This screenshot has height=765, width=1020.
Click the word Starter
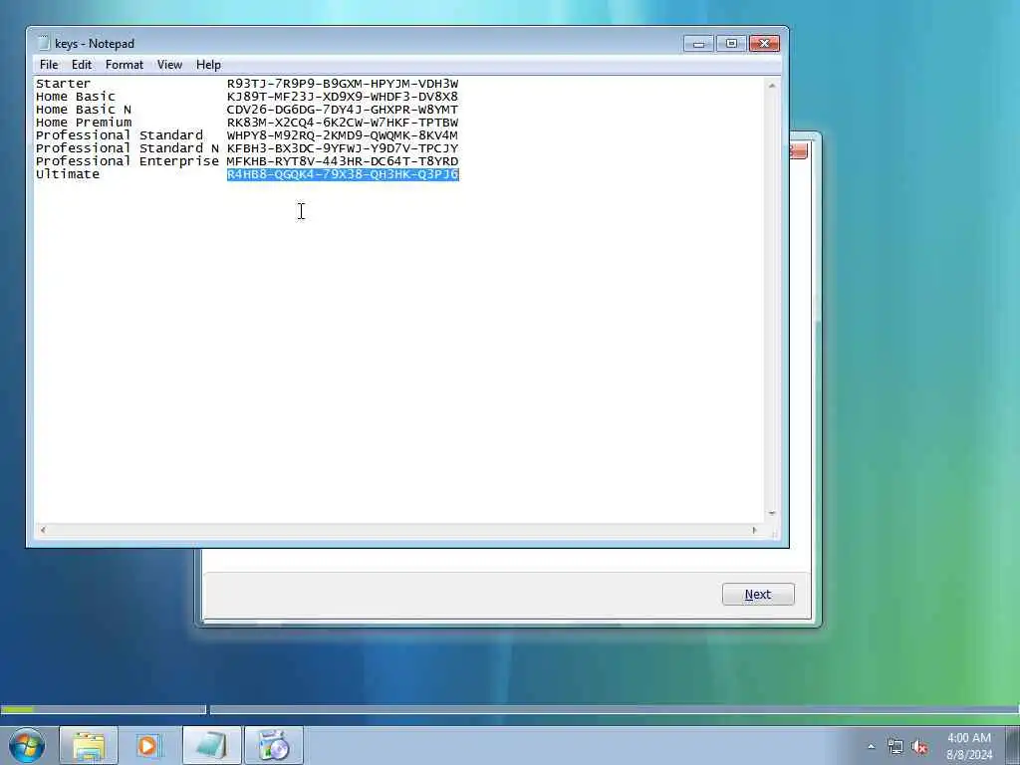click(63, 84)
